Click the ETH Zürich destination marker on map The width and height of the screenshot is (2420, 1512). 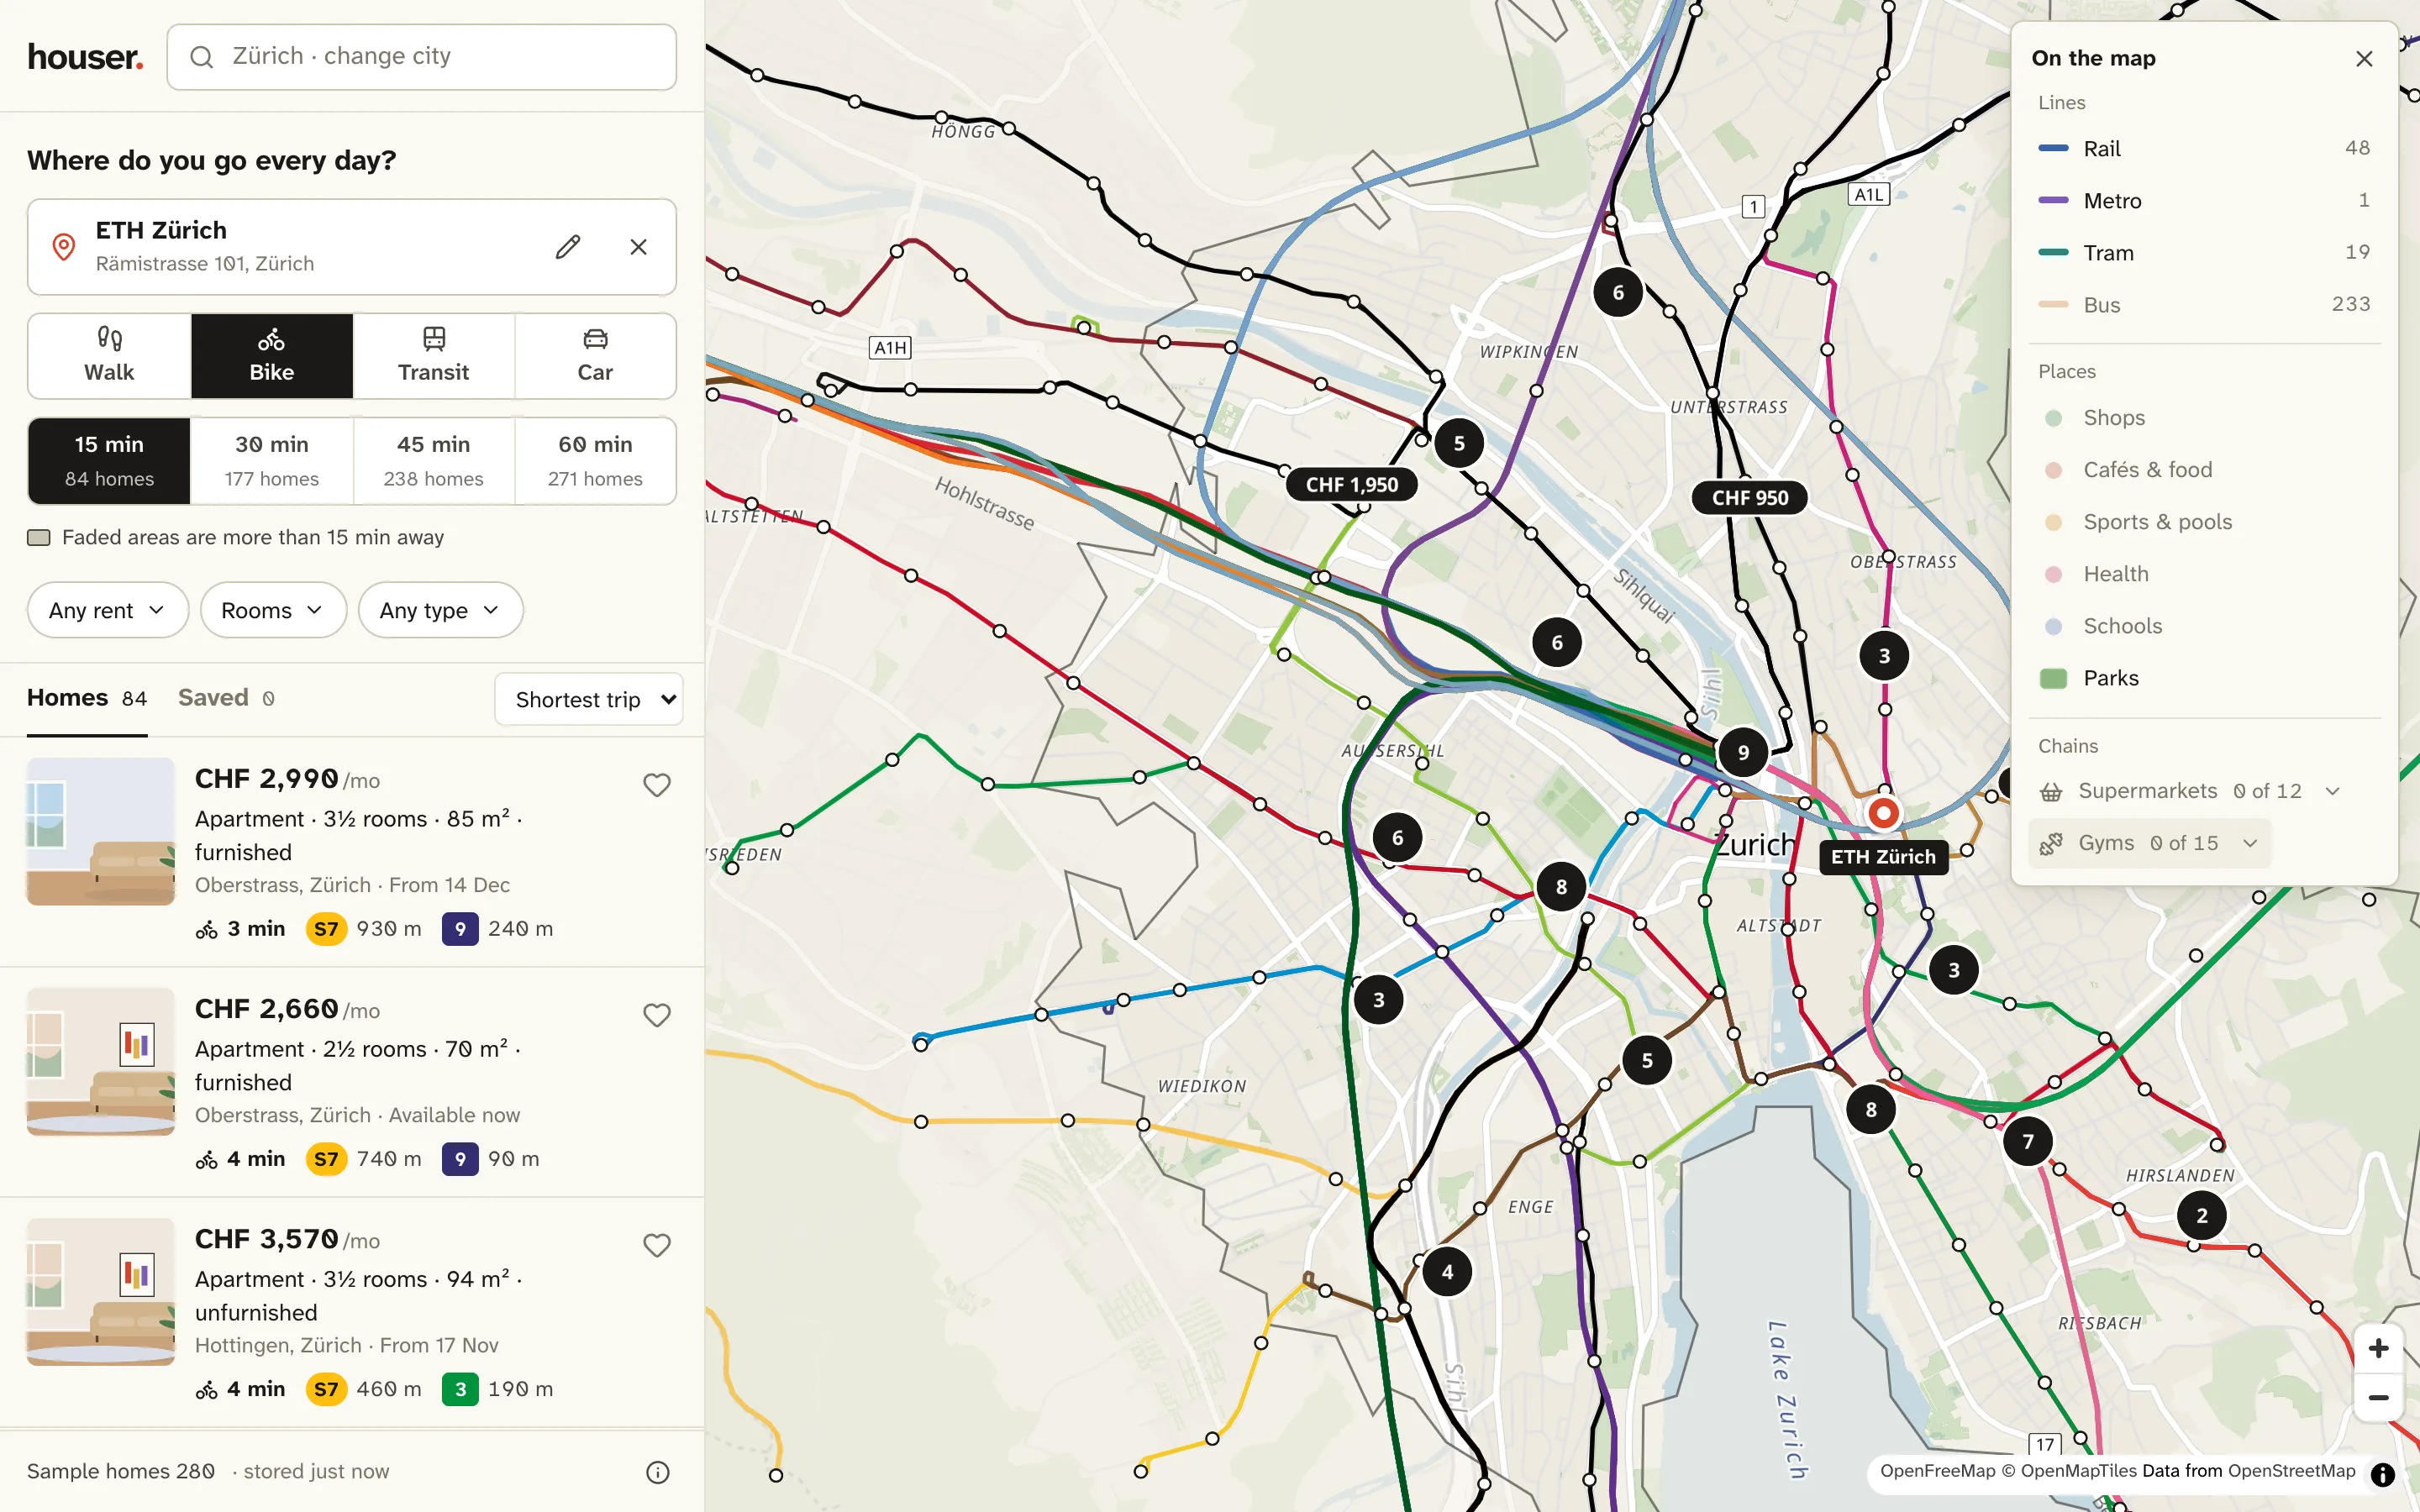pyautogui.click(x=1883, y=813)
